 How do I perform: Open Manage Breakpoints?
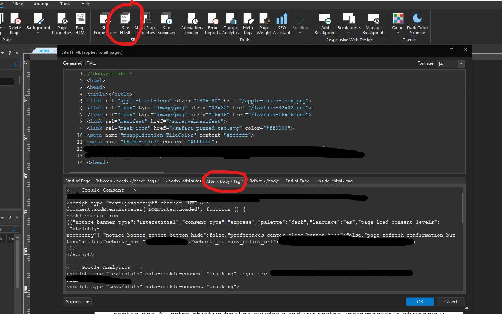tap(374, 24)
